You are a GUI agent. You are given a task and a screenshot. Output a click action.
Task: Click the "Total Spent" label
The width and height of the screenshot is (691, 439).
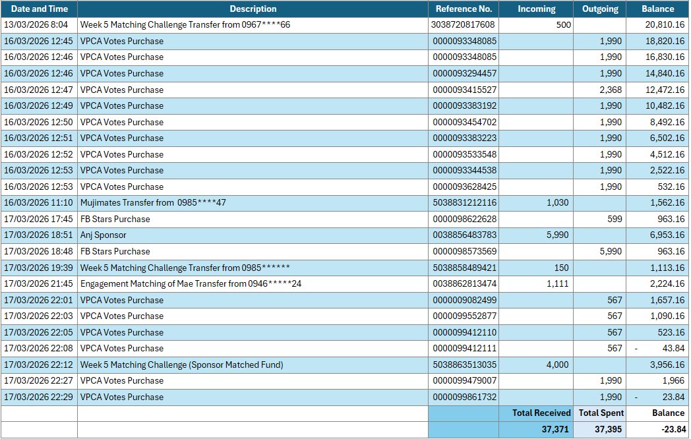click(x=601, y=413)
